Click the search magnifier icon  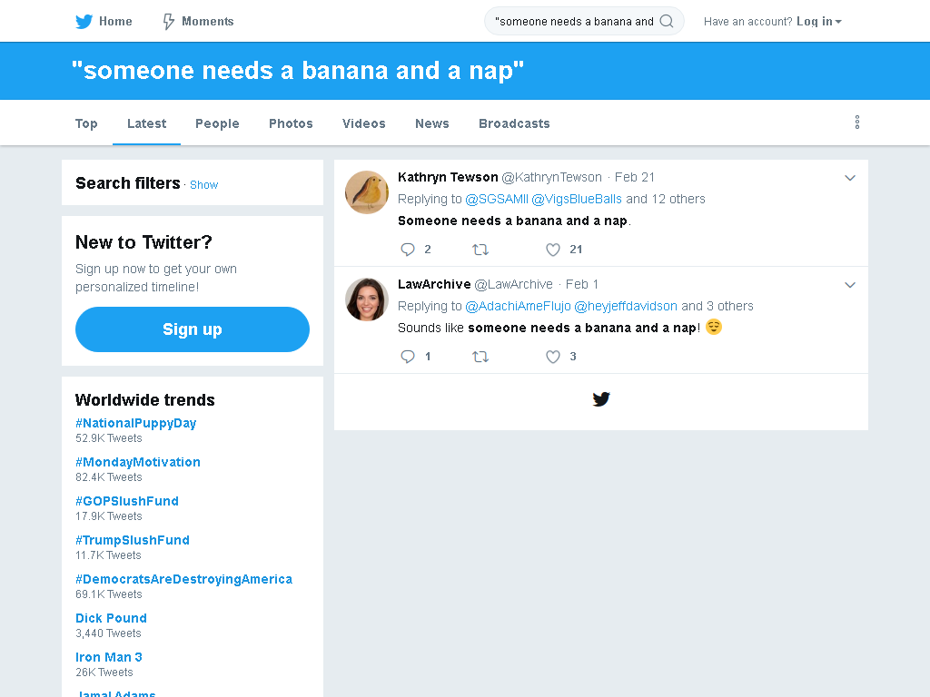coord(667,22)
